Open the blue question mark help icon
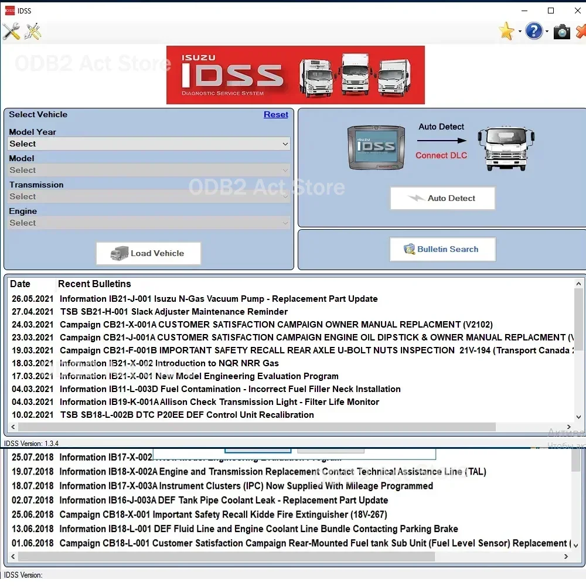The height and width of the screenshot is (586, 586). tap(534, 31)
